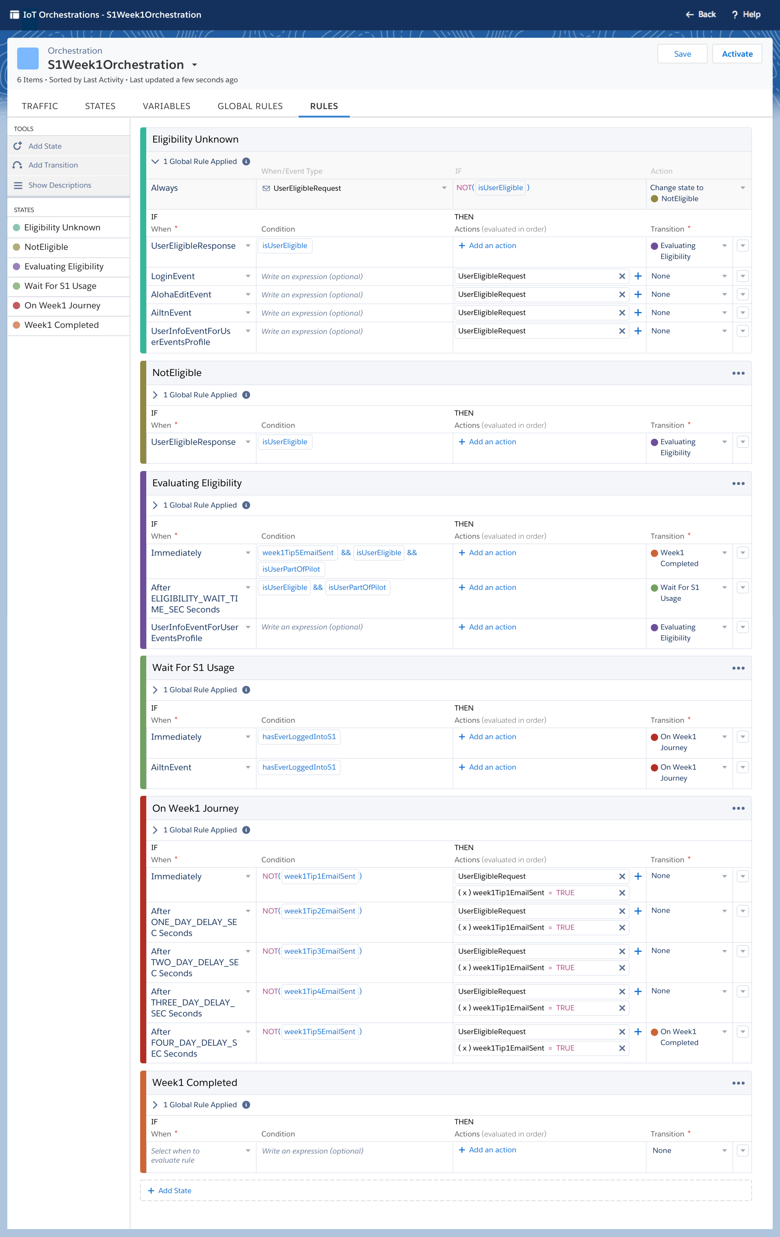Switch to GLOBAL RULES tab
The height and width of the screenshot is (1237, 780).
click(x=250, y=106)
